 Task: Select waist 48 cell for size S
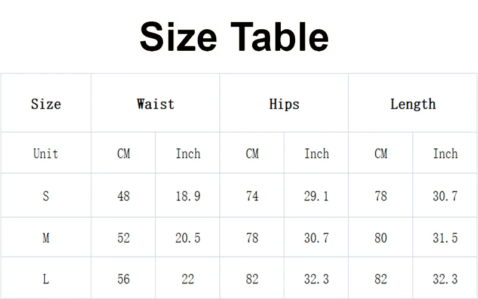click(x=124, y=196)
